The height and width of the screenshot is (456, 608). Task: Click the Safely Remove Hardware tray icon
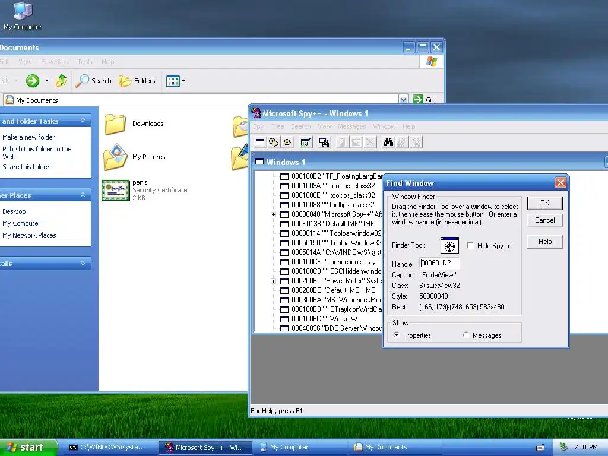(x=563, y=447)
